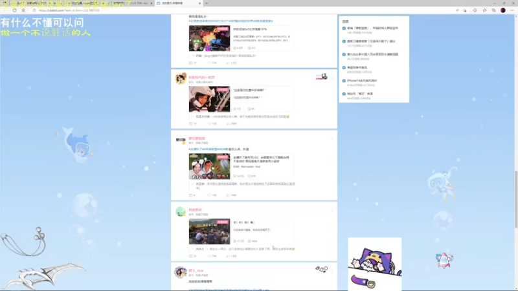Image resolution: width=518 pixels, height=291 pixels.
Task: Open username of village feast video poster
Action: pos(196,210)
